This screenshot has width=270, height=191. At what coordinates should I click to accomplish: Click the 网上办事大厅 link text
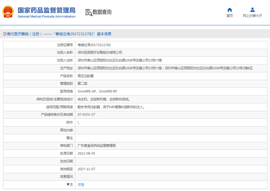[x=252, y=15]
